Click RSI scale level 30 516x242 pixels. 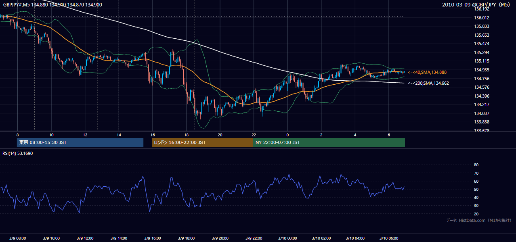tap(476, 206)
